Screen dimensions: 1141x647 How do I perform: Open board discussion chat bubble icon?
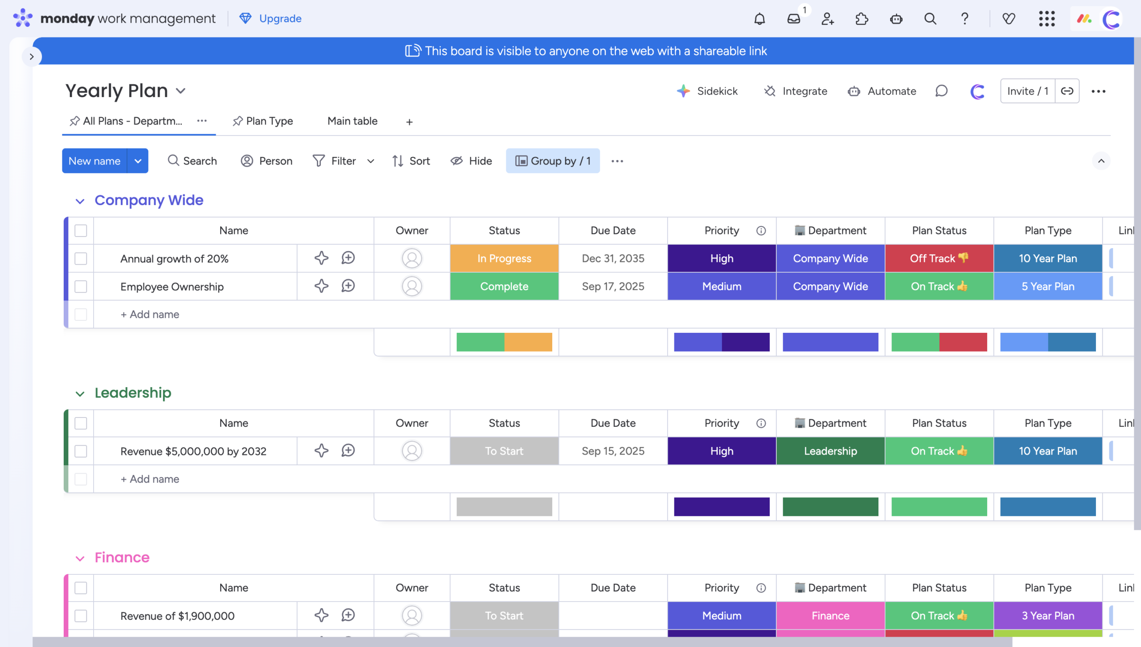click(941, 91)
